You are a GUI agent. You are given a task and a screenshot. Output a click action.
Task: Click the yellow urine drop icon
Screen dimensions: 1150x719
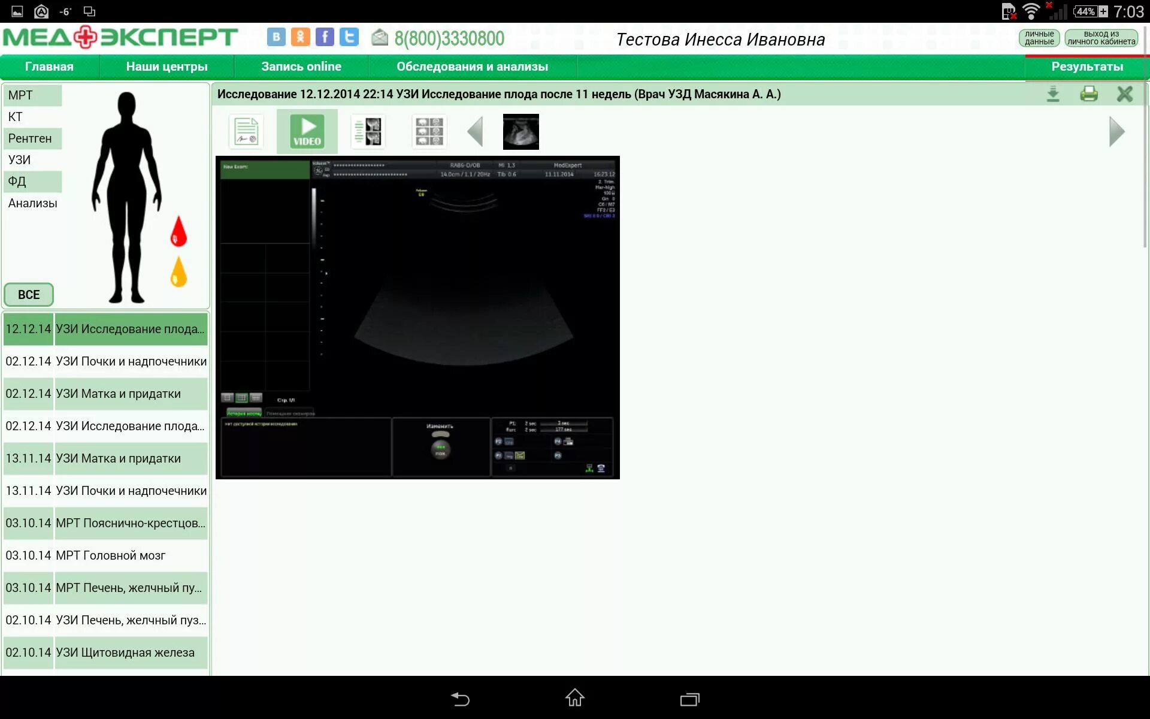click(x=178, y=272)
